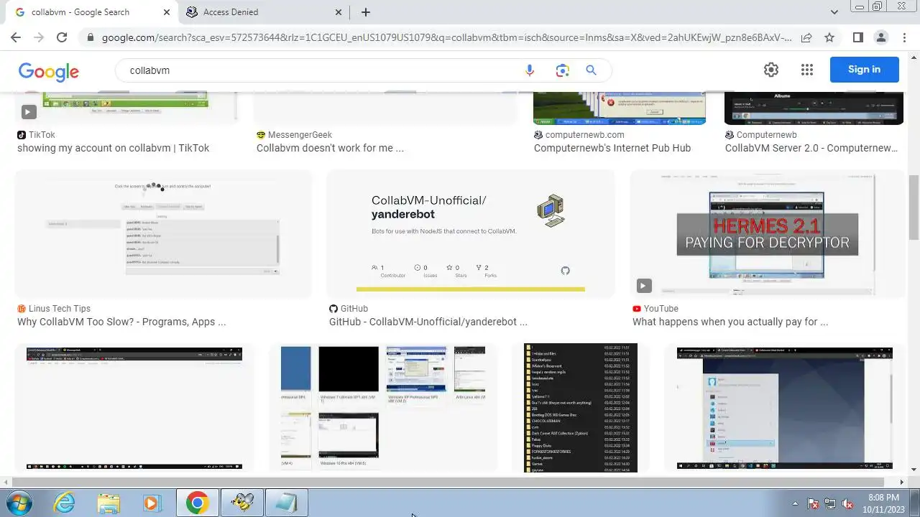Launch Internet Explorer from taskbar
The image size is (920, 517).
click(64, 503)
